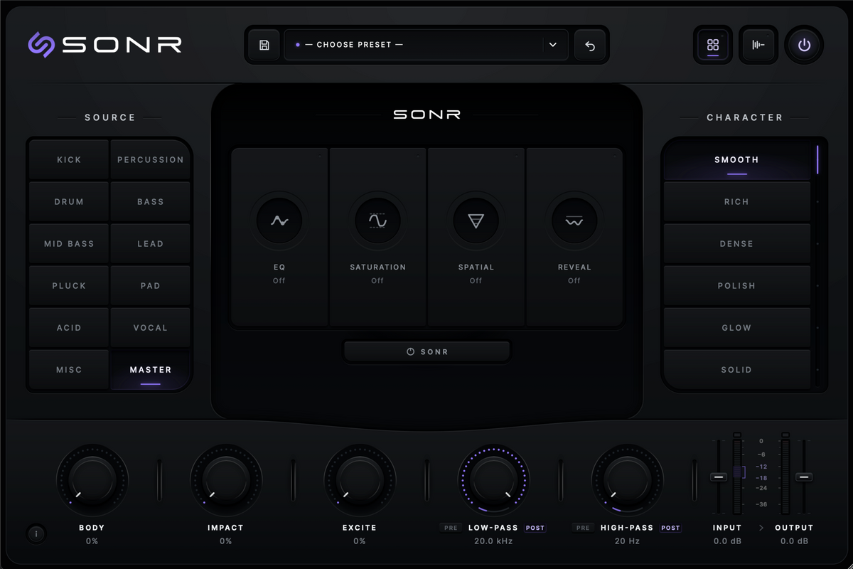Choose the Misc source
The image size is (853, 569).
point(69,370)
